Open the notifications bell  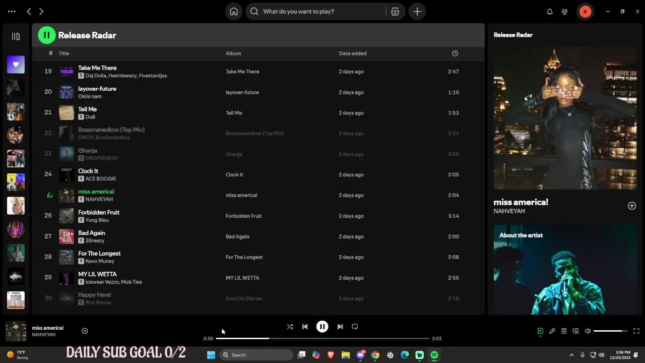(x=550, y=11)
